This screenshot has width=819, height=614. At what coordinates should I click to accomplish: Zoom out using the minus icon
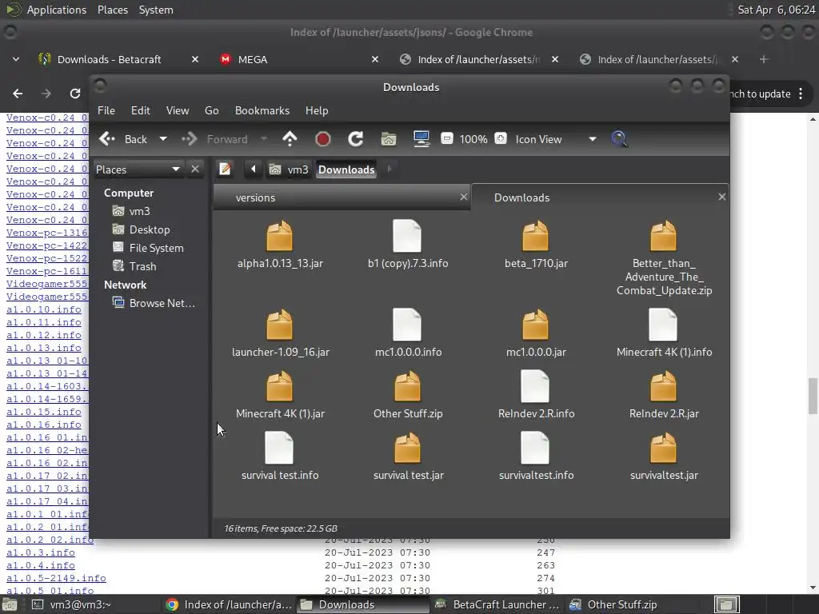point(447,139)
